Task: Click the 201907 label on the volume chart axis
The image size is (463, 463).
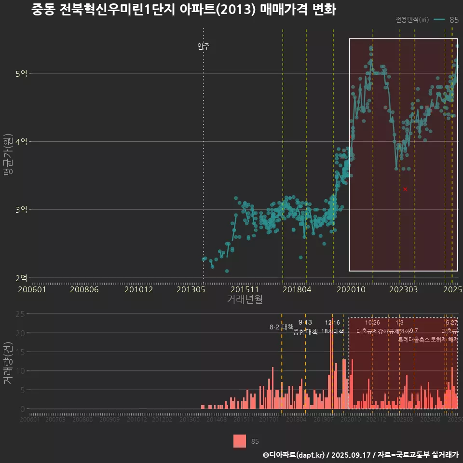Action: [323, 419]
